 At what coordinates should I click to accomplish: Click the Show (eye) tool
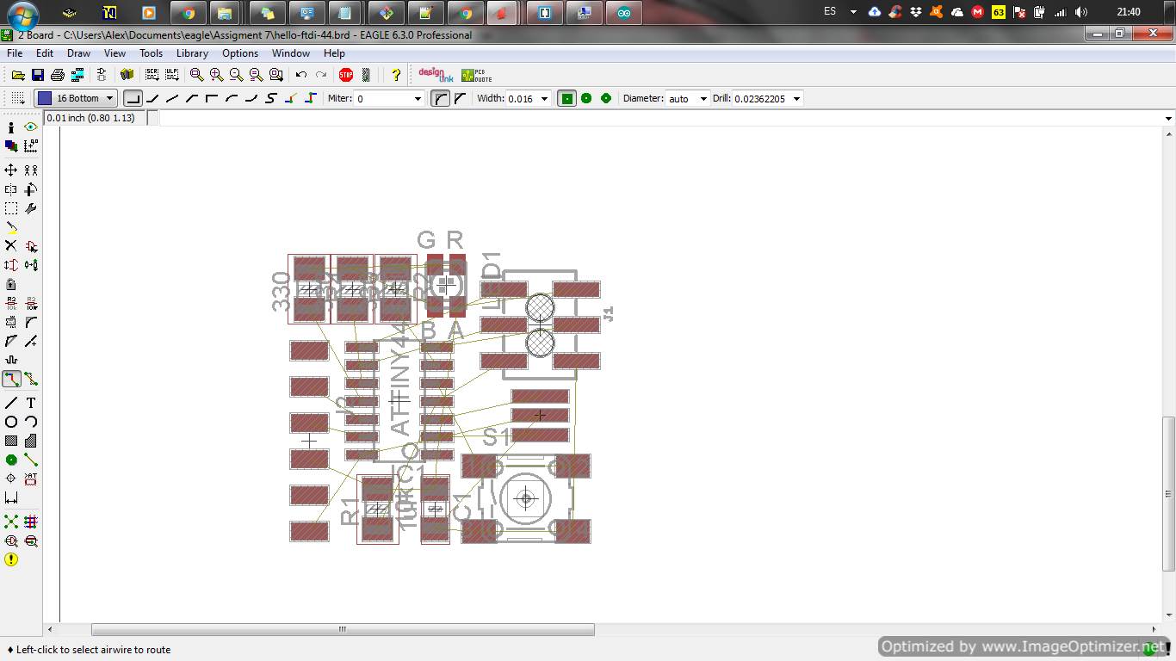tap(31, 127)
